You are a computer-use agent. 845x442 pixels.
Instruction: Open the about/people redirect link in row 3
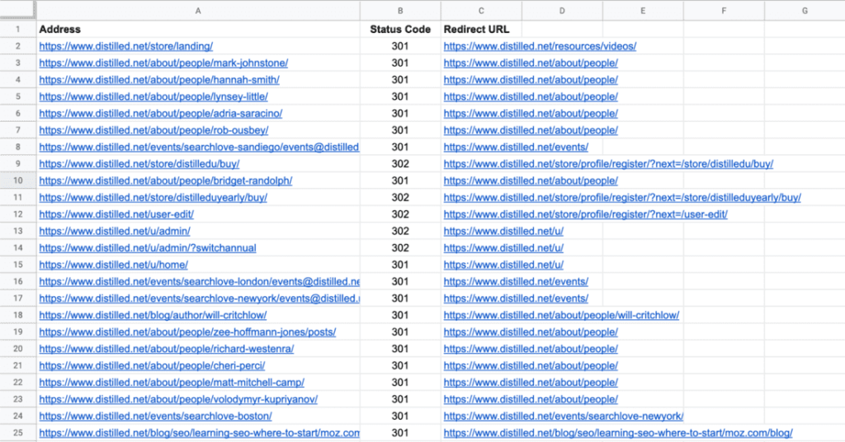pos(531,63)
